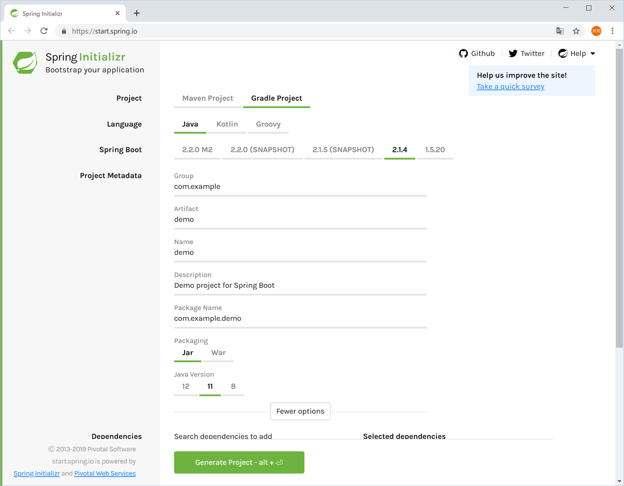Expand the Help dropdown arrow
Image resolution: width=624 pixels, height=486 pixels.
coord(592,54)
